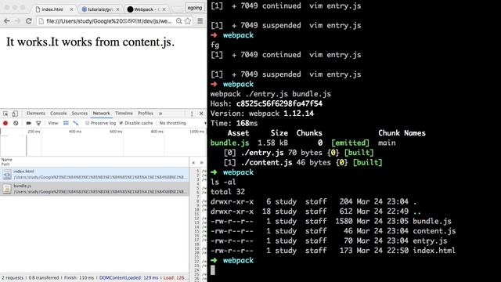This screenshot has width=501, height=282.
Task: Click the 'Time: 168ms' terminal line
Action: (x=234, y=124)
